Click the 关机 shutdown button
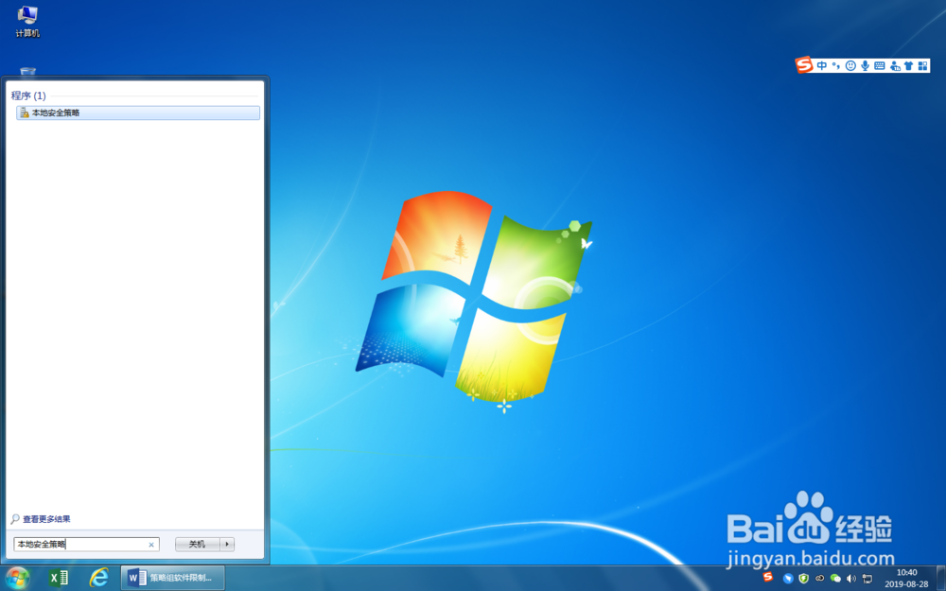The height and width of the screenshot is (591, 946). pos(198,544)
